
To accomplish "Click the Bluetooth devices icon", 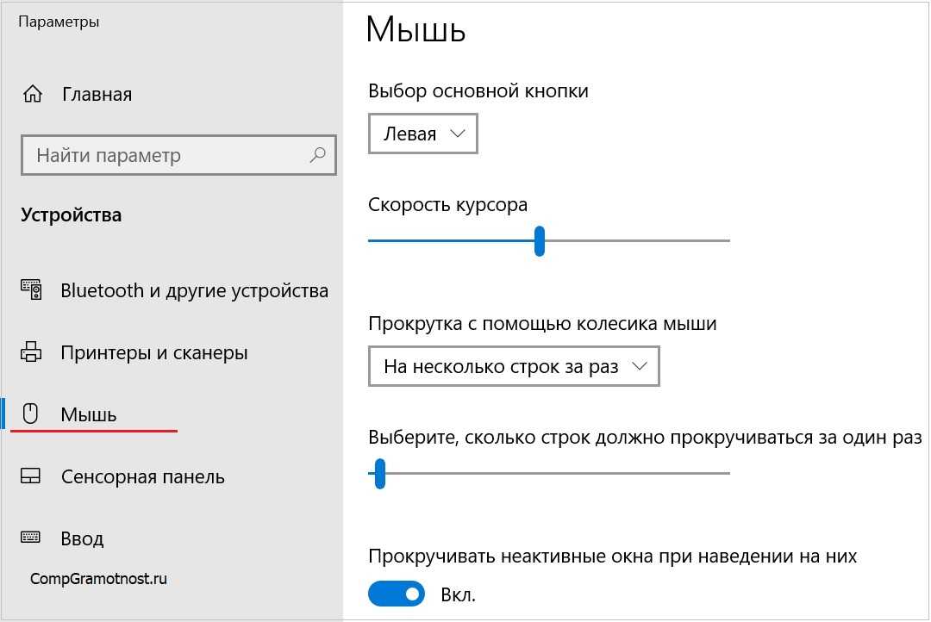I will (x=31, y=290).
